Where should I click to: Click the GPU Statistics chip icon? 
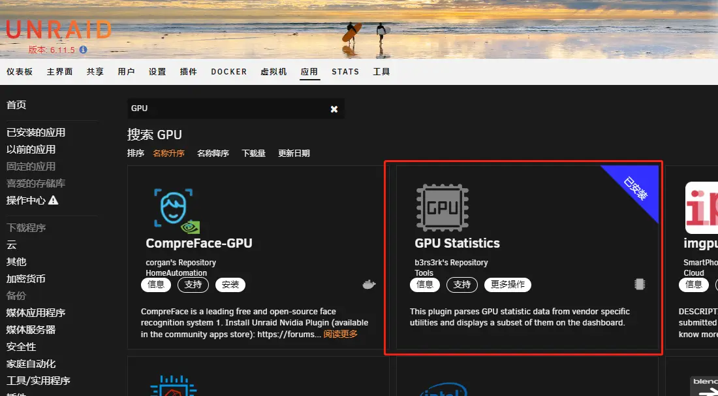(442, 208)
